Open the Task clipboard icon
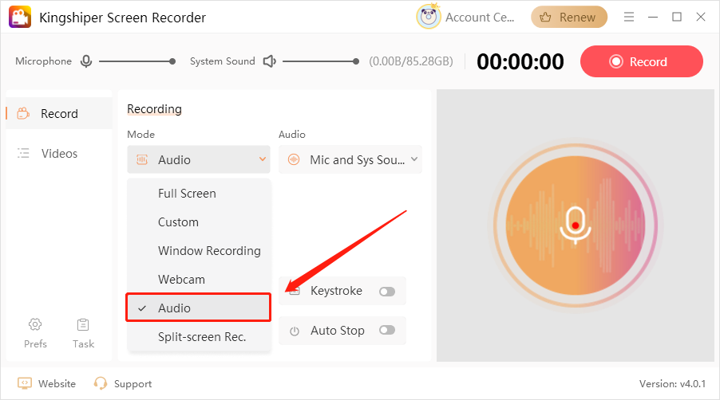 (x=83, y=325)
